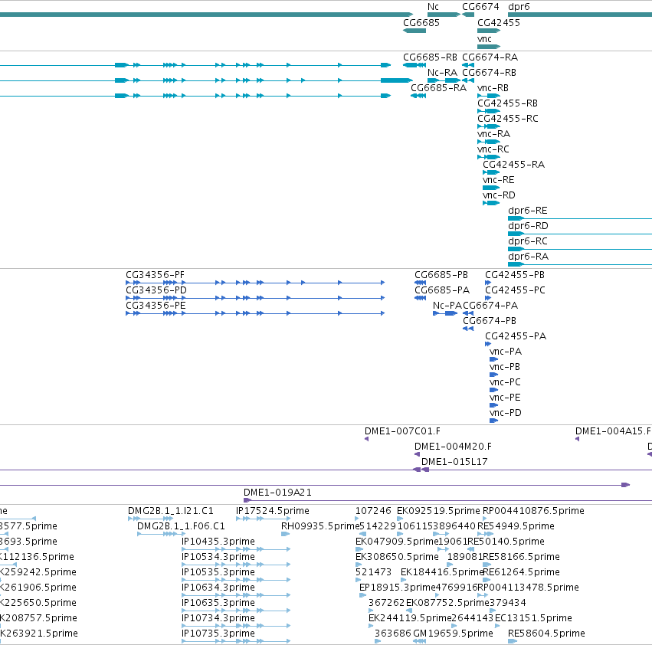Select transcript Nc-RA
This screenshot has width=652, height=645.
[442, 73]
